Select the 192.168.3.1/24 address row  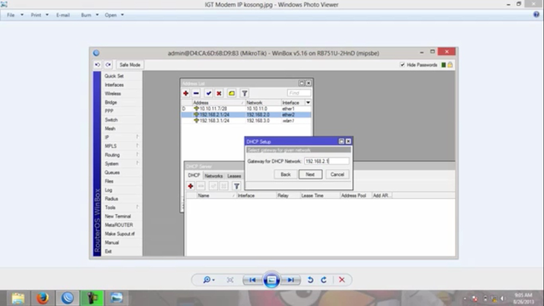(x=246, y=121)
